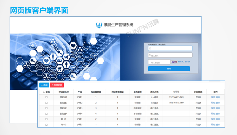The width and height of the screenshot is (237, 135).
Task: Click 删除 in the 刷卡2 row
Action: [x=218, y=125]
